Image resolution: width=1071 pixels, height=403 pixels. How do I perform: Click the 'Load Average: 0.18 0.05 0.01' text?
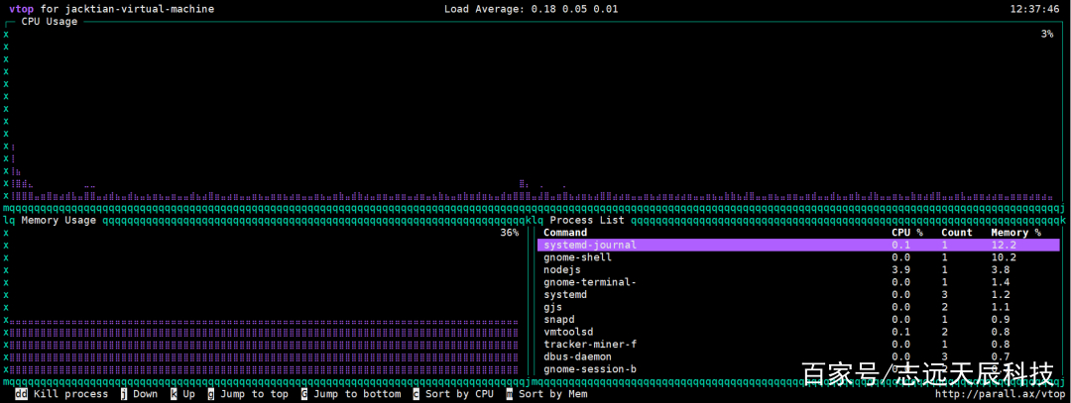coord(532,9)
